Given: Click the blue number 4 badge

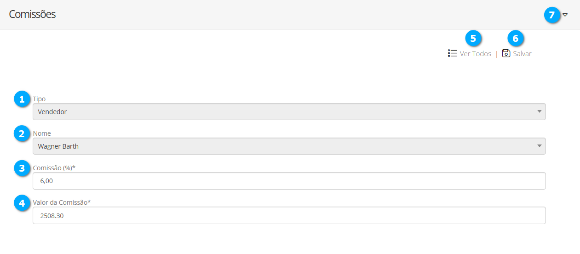Looking at the screenshot, I should (22, 202).
